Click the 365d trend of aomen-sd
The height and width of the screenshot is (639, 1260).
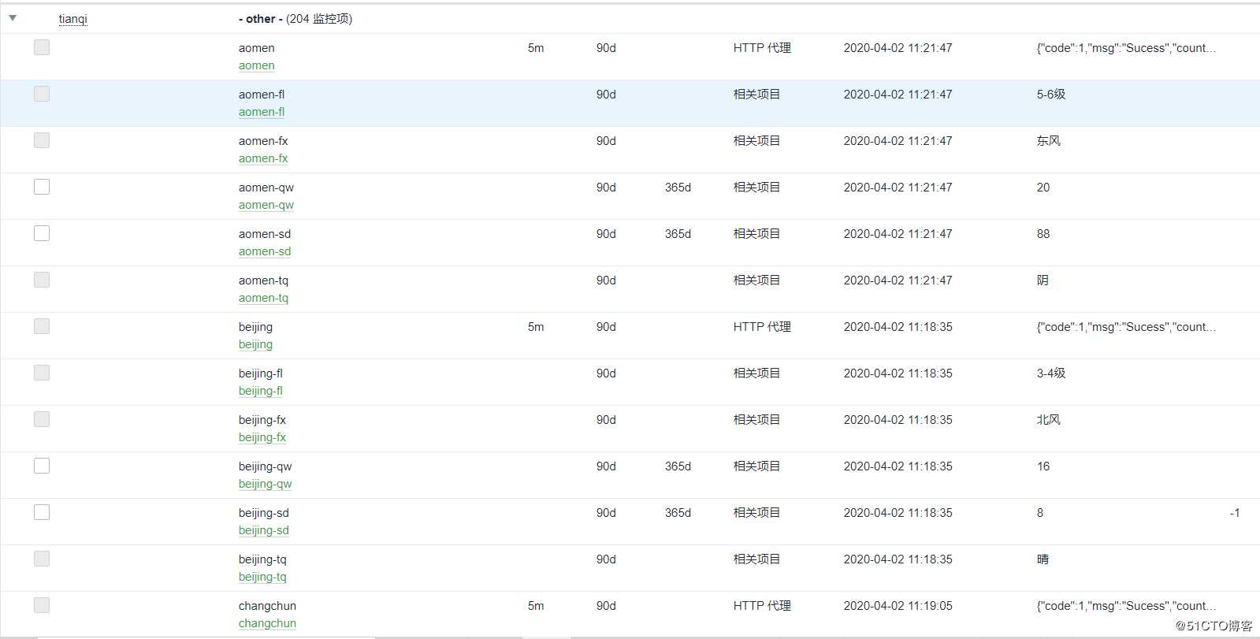[x=678, y=234]
